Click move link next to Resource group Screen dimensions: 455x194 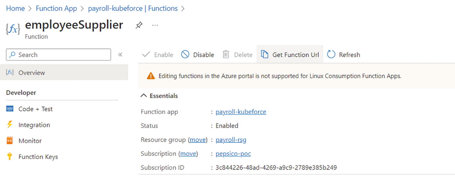tap(198, 140)
